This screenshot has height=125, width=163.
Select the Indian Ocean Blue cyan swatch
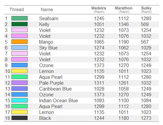pos(20,100)
